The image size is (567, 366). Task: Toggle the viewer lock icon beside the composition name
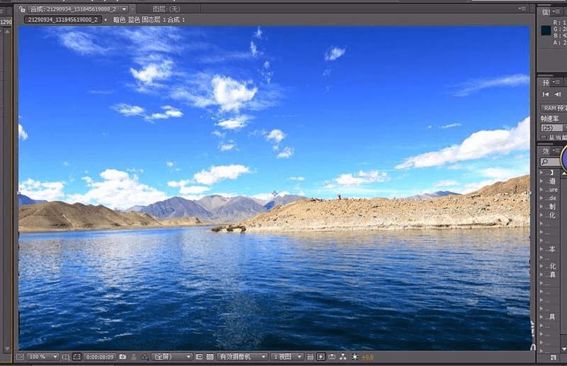click(22, 9)
